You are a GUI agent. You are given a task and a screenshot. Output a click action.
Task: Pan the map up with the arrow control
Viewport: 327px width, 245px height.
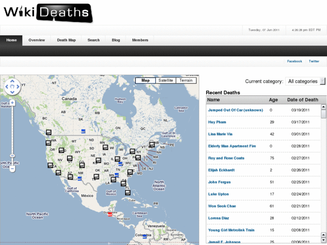point(12,81)
